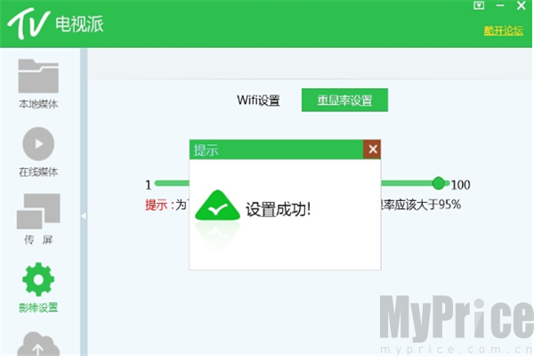Click the TV 电视派 logo
This screenshot has width=534, height=356.
tap(55, 24)
